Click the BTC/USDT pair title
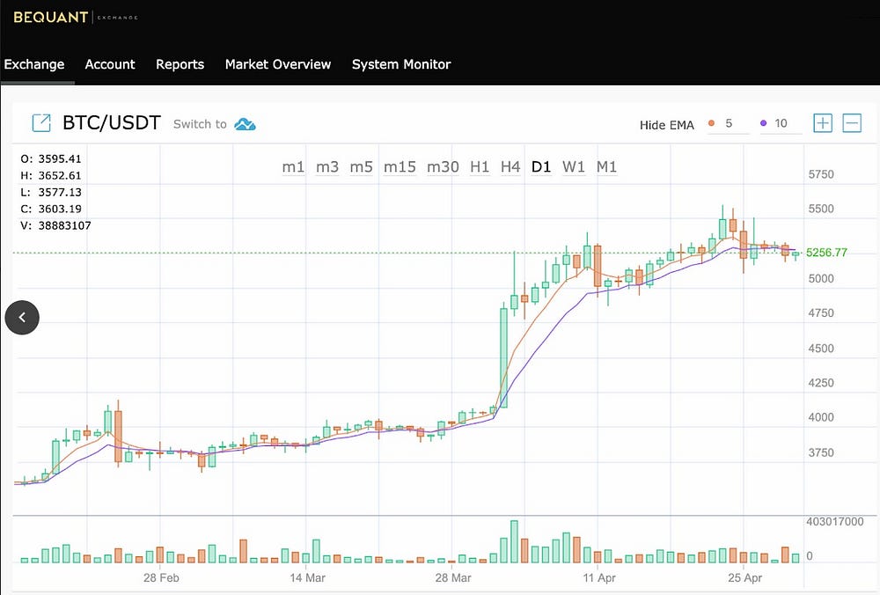This screenshot has width=880, height=595. [x=111, y=123]
